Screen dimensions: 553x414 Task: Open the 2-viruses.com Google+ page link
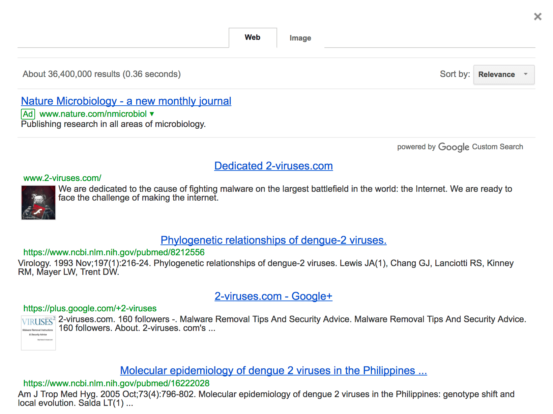273,296
